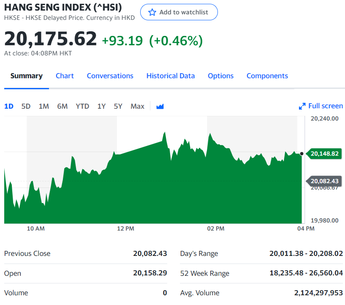This screenshot has width=345, height=305.
Task: Click the At close: 04:08PM HKT text
Action: tap(38, 53)
